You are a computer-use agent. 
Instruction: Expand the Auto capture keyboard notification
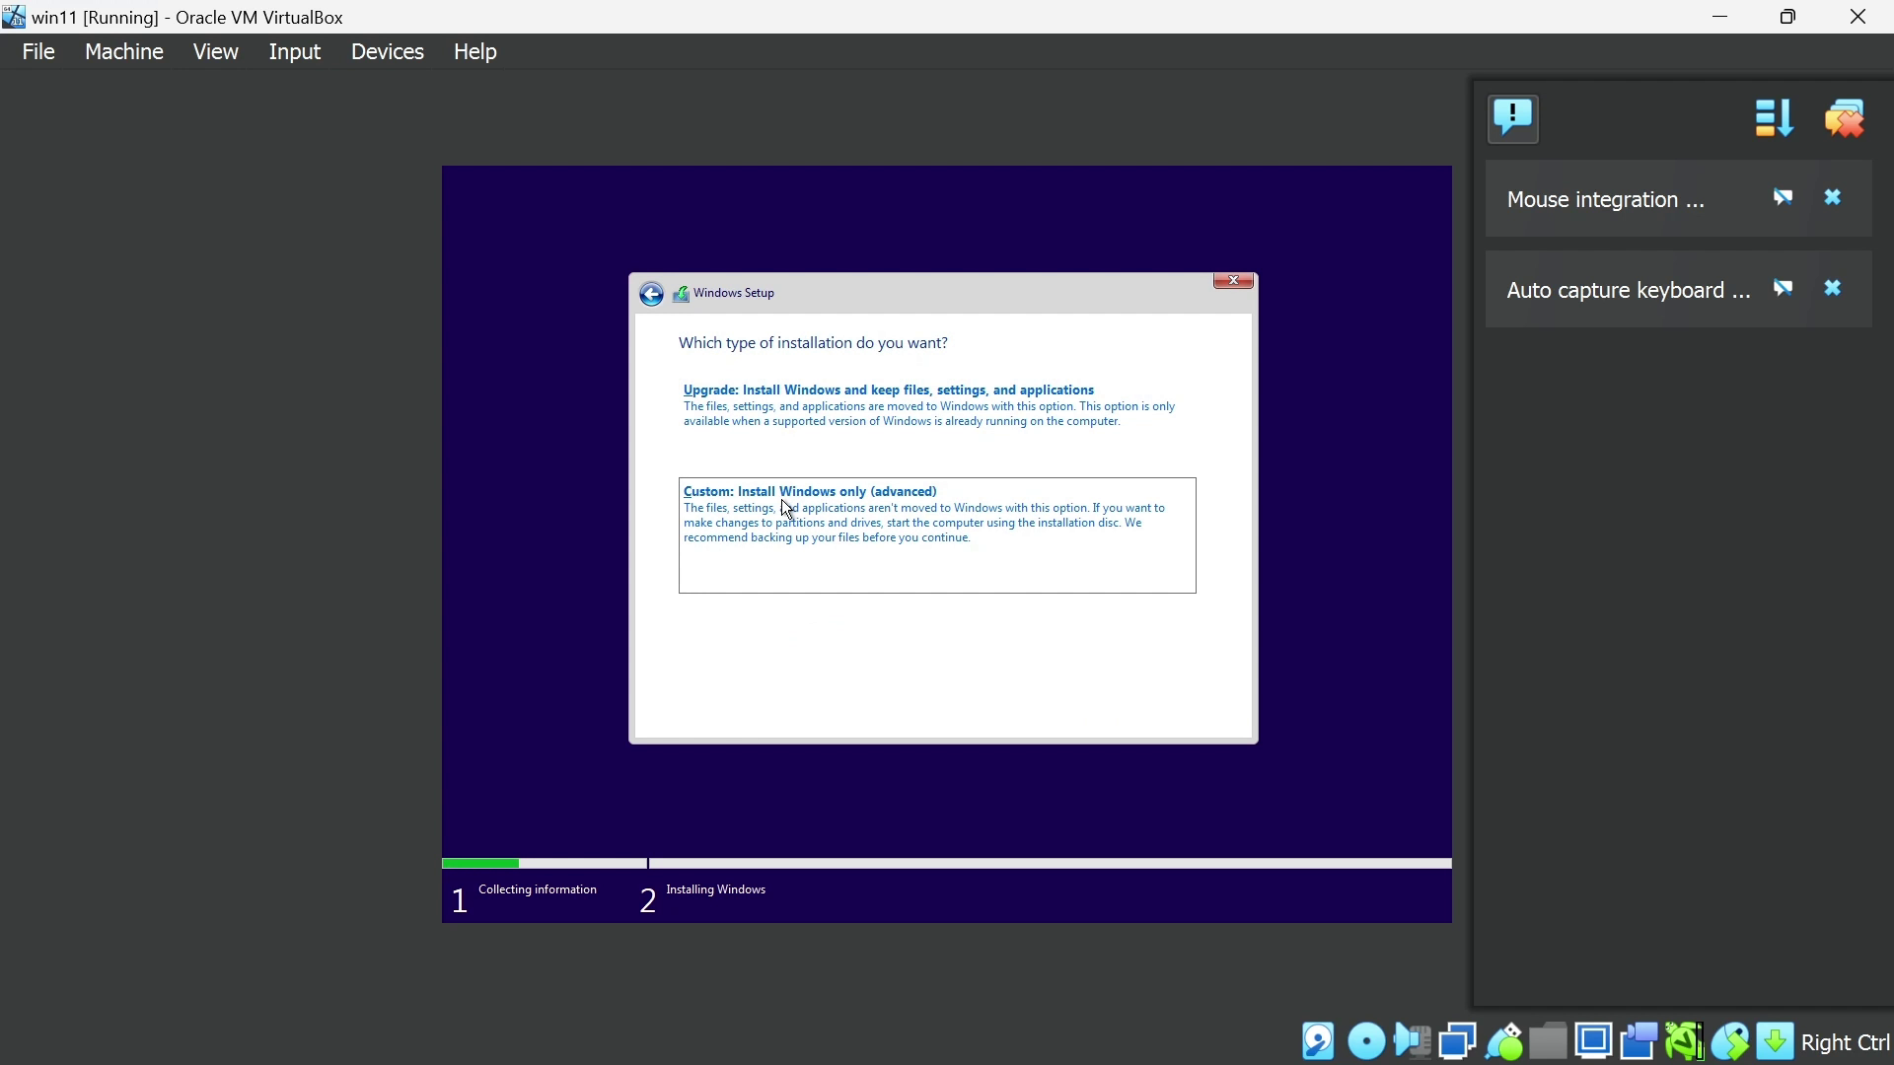coord(1628,291)
